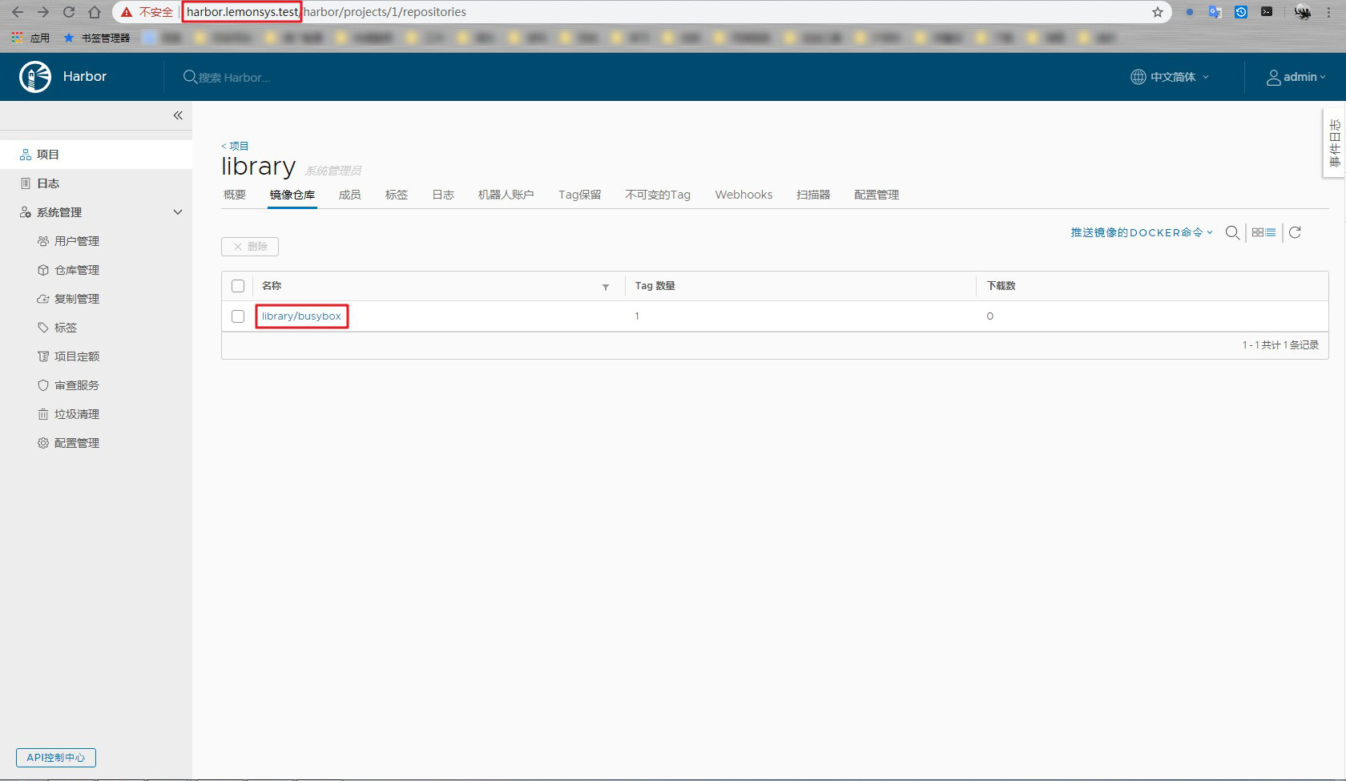Click the browser profile avatar
This screenshot has height=781, width=1346.
coord(1303,12)
